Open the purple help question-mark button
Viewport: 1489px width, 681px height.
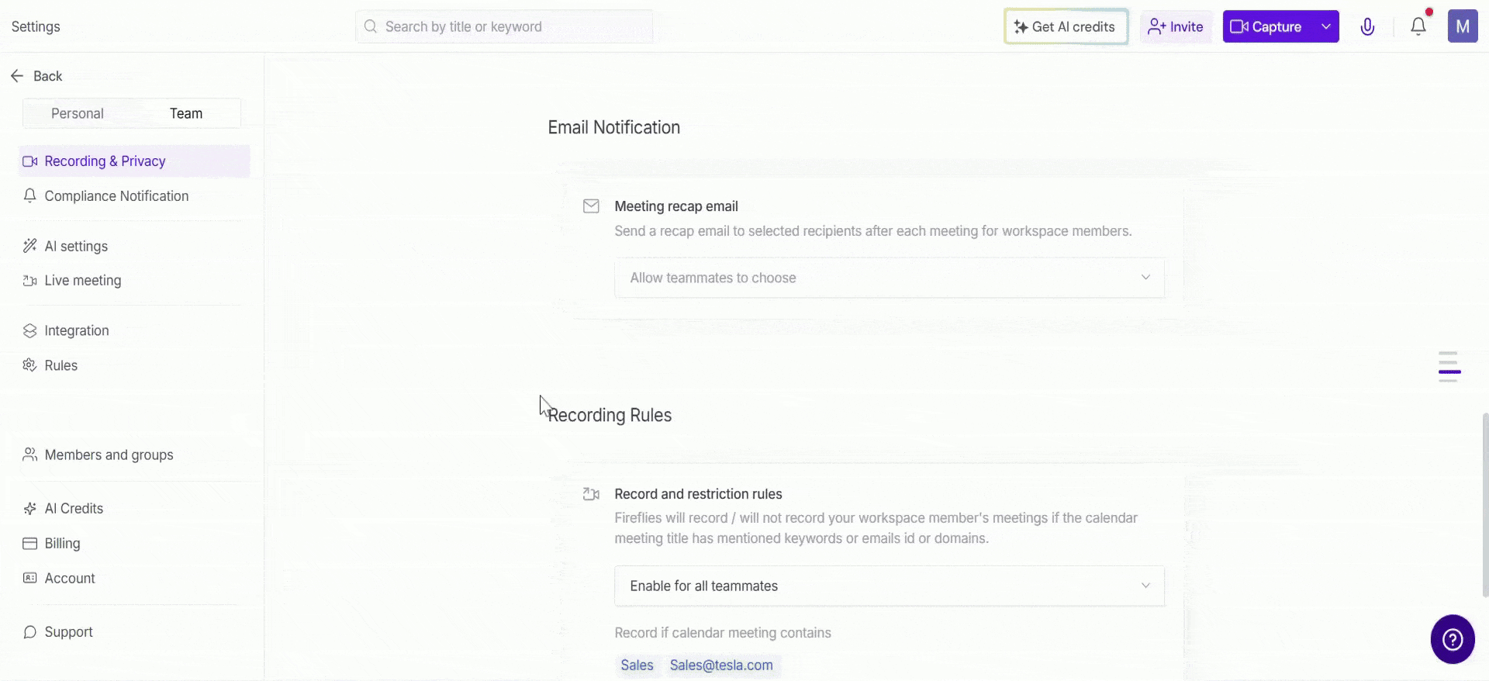(x=1453, y=639)
